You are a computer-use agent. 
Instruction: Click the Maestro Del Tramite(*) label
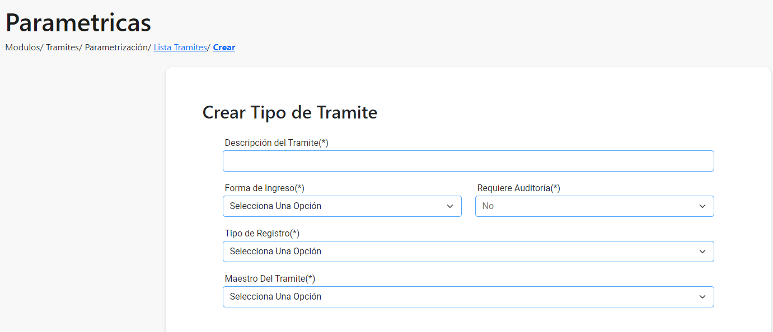pyautogui.click(x=270, y=278)
